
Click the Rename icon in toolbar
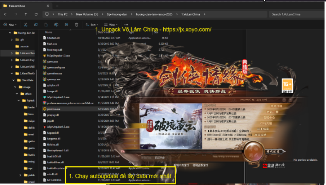[56, 24]
